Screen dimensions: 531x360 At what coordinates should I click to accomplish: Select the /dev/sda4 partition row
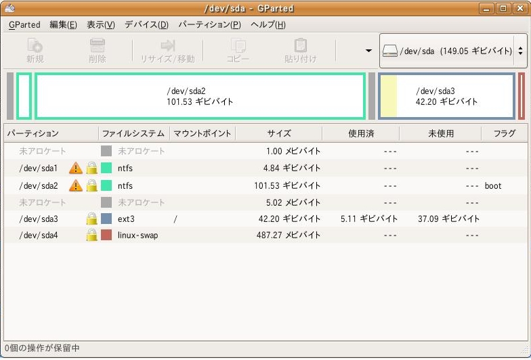coord(265,235)
